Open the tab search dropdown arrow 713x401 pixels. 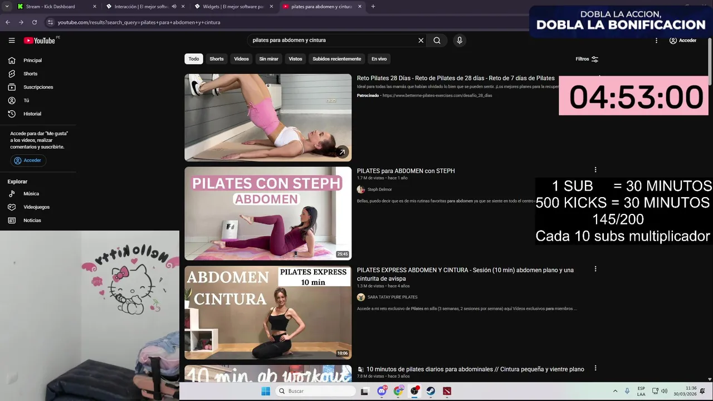7,7
